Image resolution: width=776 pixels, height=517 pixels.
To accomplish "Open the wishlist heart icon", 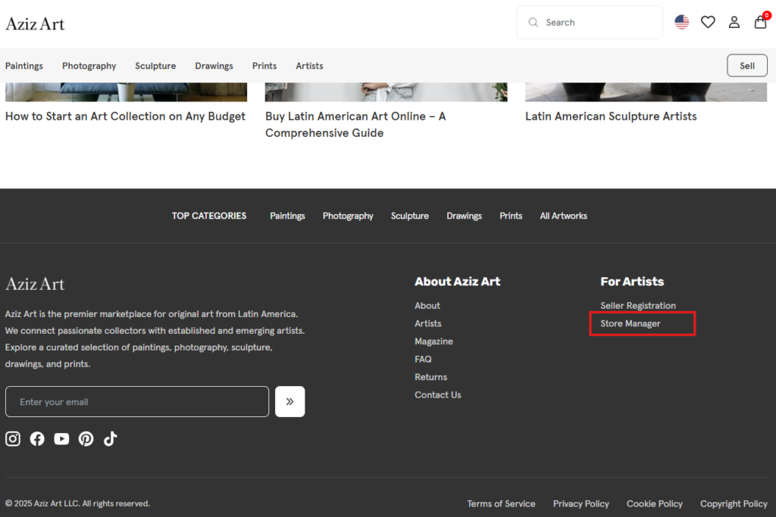I will tap(708, 23).
